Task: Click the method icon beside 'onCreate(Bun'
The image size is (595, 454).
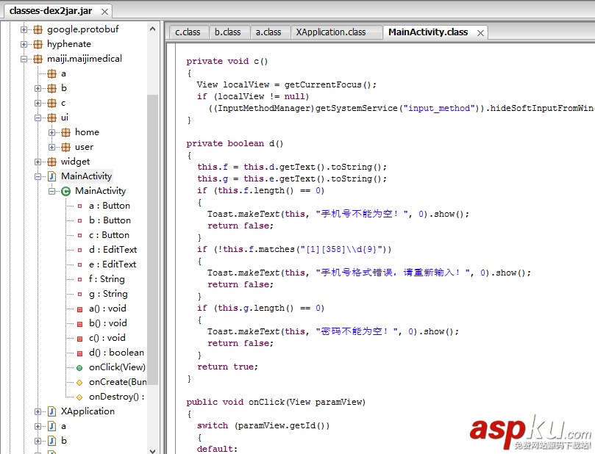Action: (79, 381)
